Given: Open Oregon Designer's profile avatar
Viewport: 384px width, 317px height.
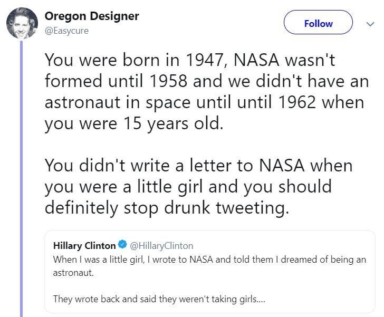Looking at the screenshot, I should (22, 23).
